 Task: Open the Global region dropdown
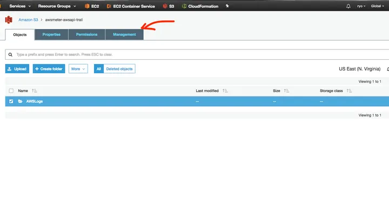pyautogui.click(x=377, y=6)
